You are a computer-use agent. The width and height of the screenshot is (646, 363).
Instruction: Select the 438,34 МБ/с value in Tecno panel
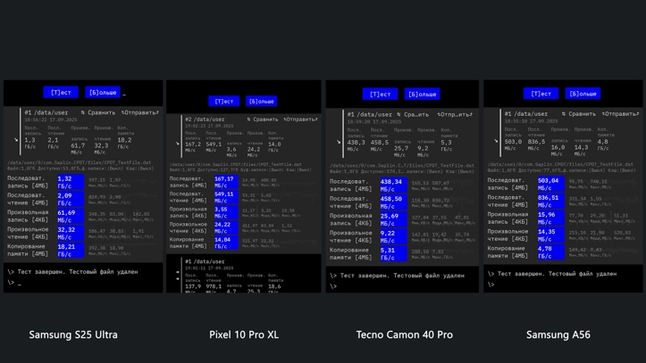point(393,186)
